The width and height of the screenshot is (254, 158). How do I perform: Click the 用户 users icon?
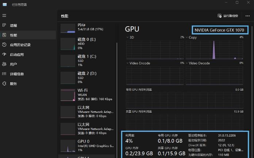4,64
